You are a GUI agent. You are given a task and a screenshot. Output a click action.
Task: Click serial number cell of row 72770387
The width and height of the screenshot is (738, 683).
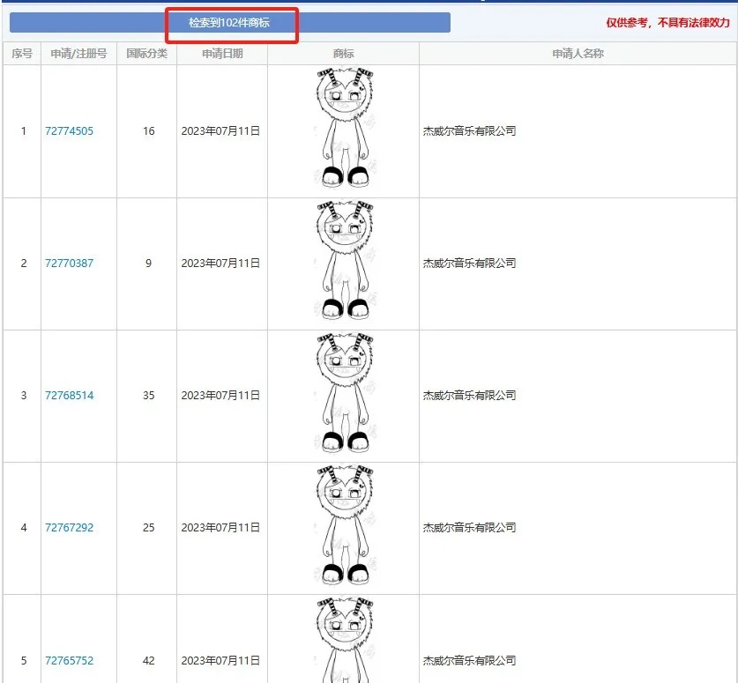pos(24,263)
